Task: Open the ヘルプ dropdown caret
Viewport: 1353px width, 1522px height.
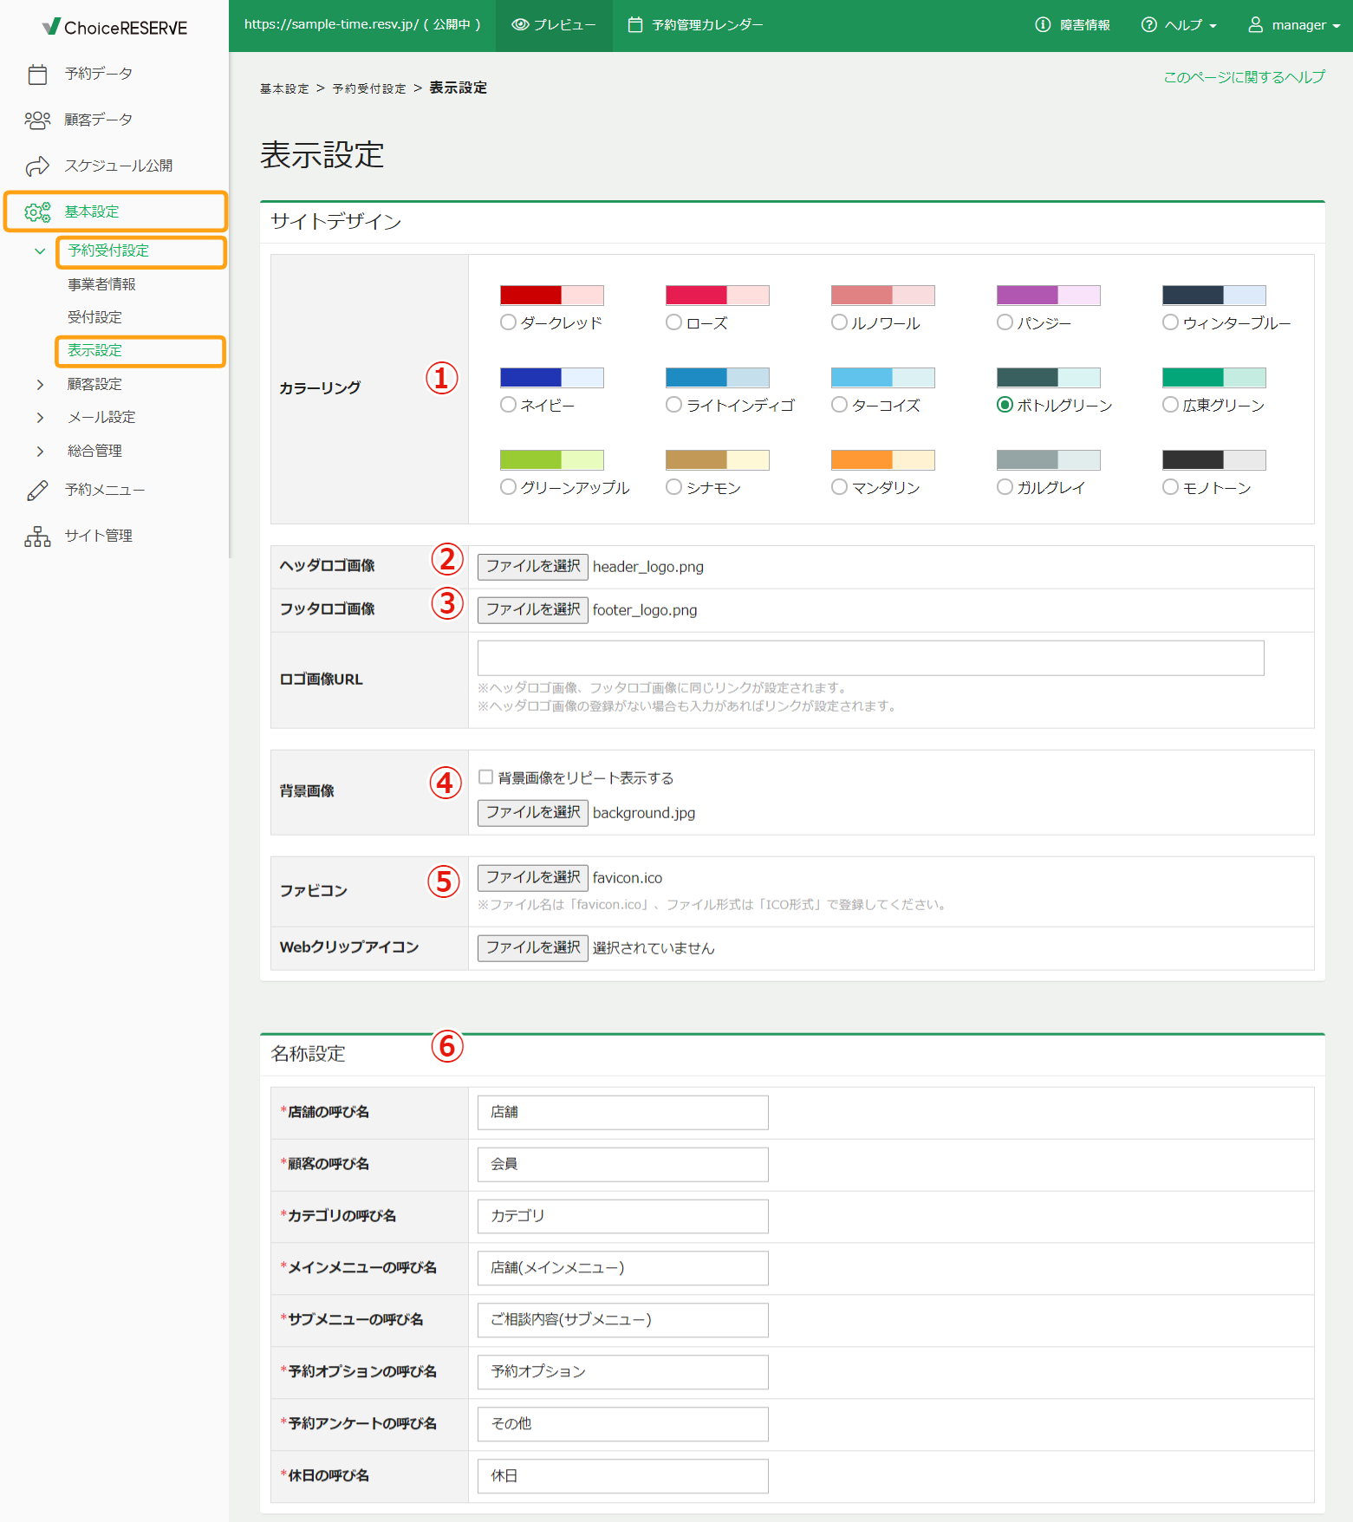Action: tap(1213, 26)
